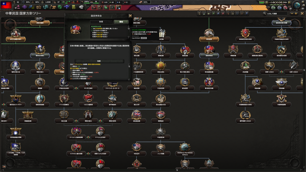
Task: Toggle the building focus filter
Action: click(x=199, y=13)
